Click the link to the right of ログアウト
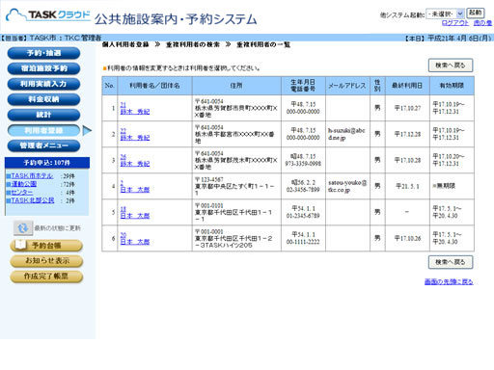The height and width of the screenshot is (370, 494). (482, 23)
